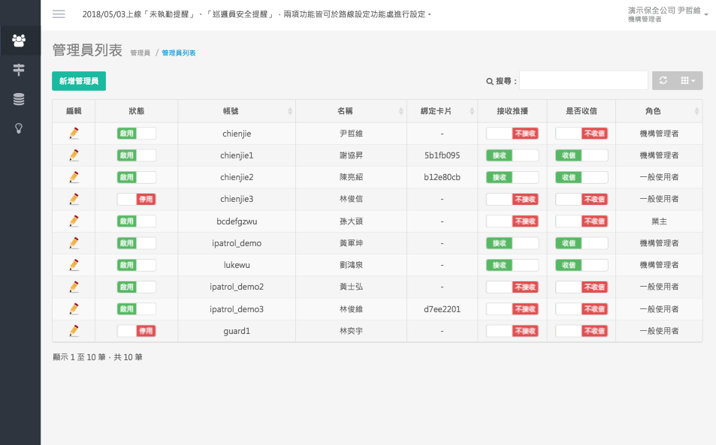Click pencil edit icon for lukewu

coord(74,265)
